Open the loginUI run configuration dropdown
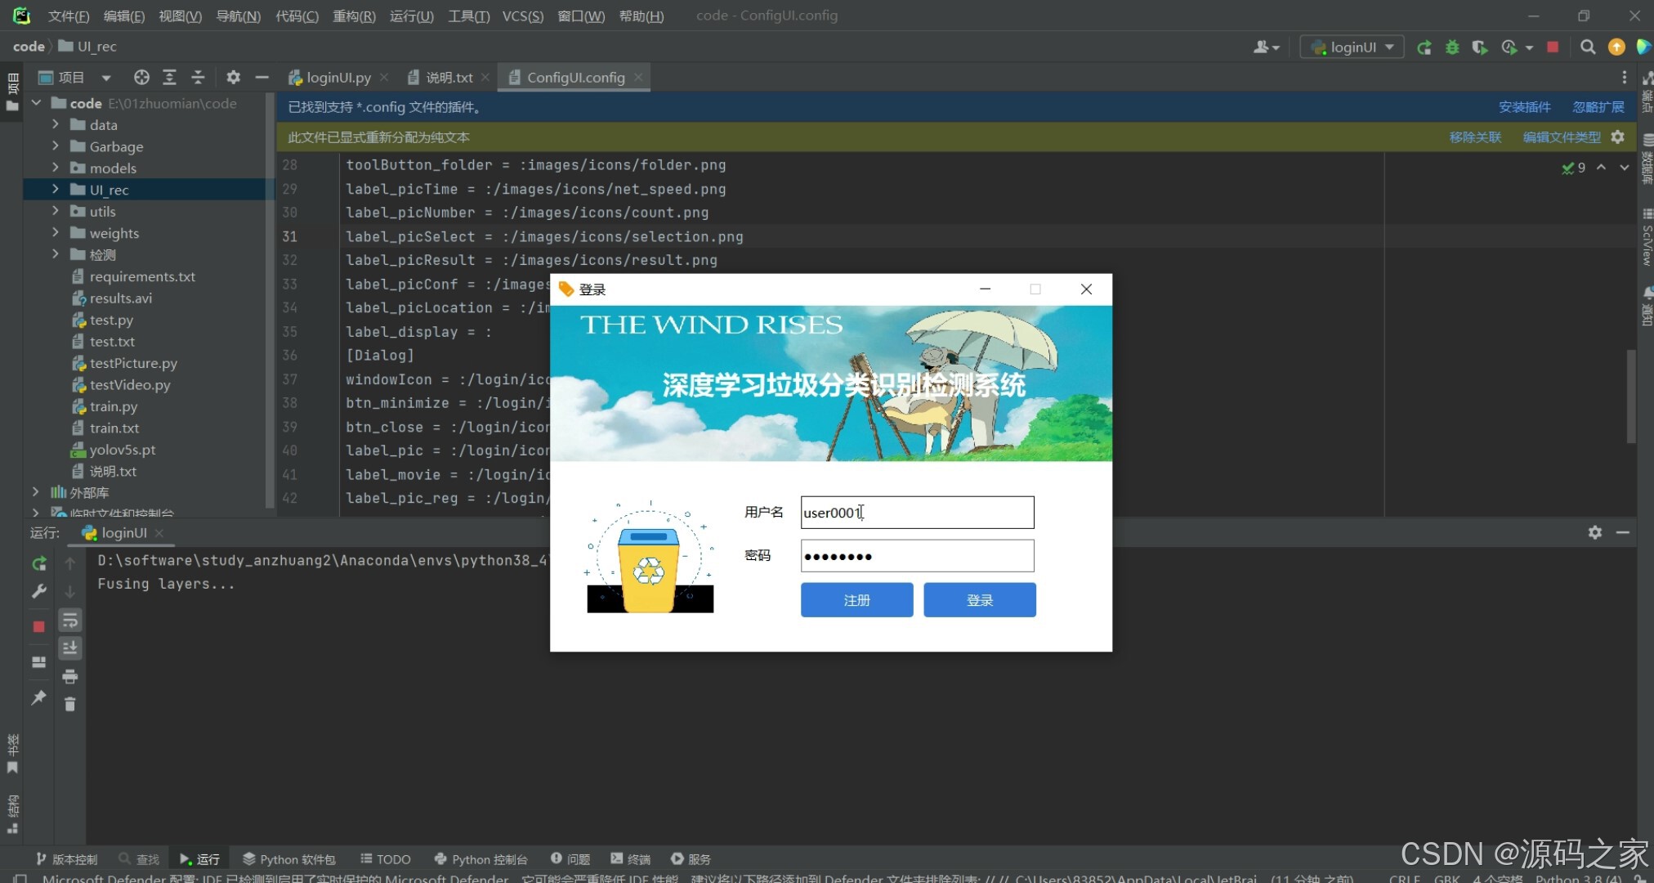This screenshot has width=1654, height=883. (x=1352, y=47)
